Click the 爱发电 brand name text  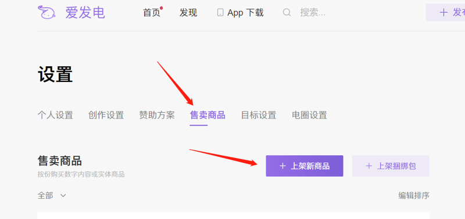[x=85, y=13]
